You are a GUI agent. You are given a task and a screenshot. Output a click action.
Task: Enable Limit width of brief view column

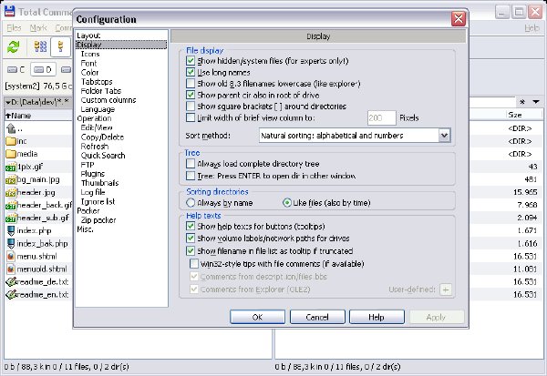191,117
